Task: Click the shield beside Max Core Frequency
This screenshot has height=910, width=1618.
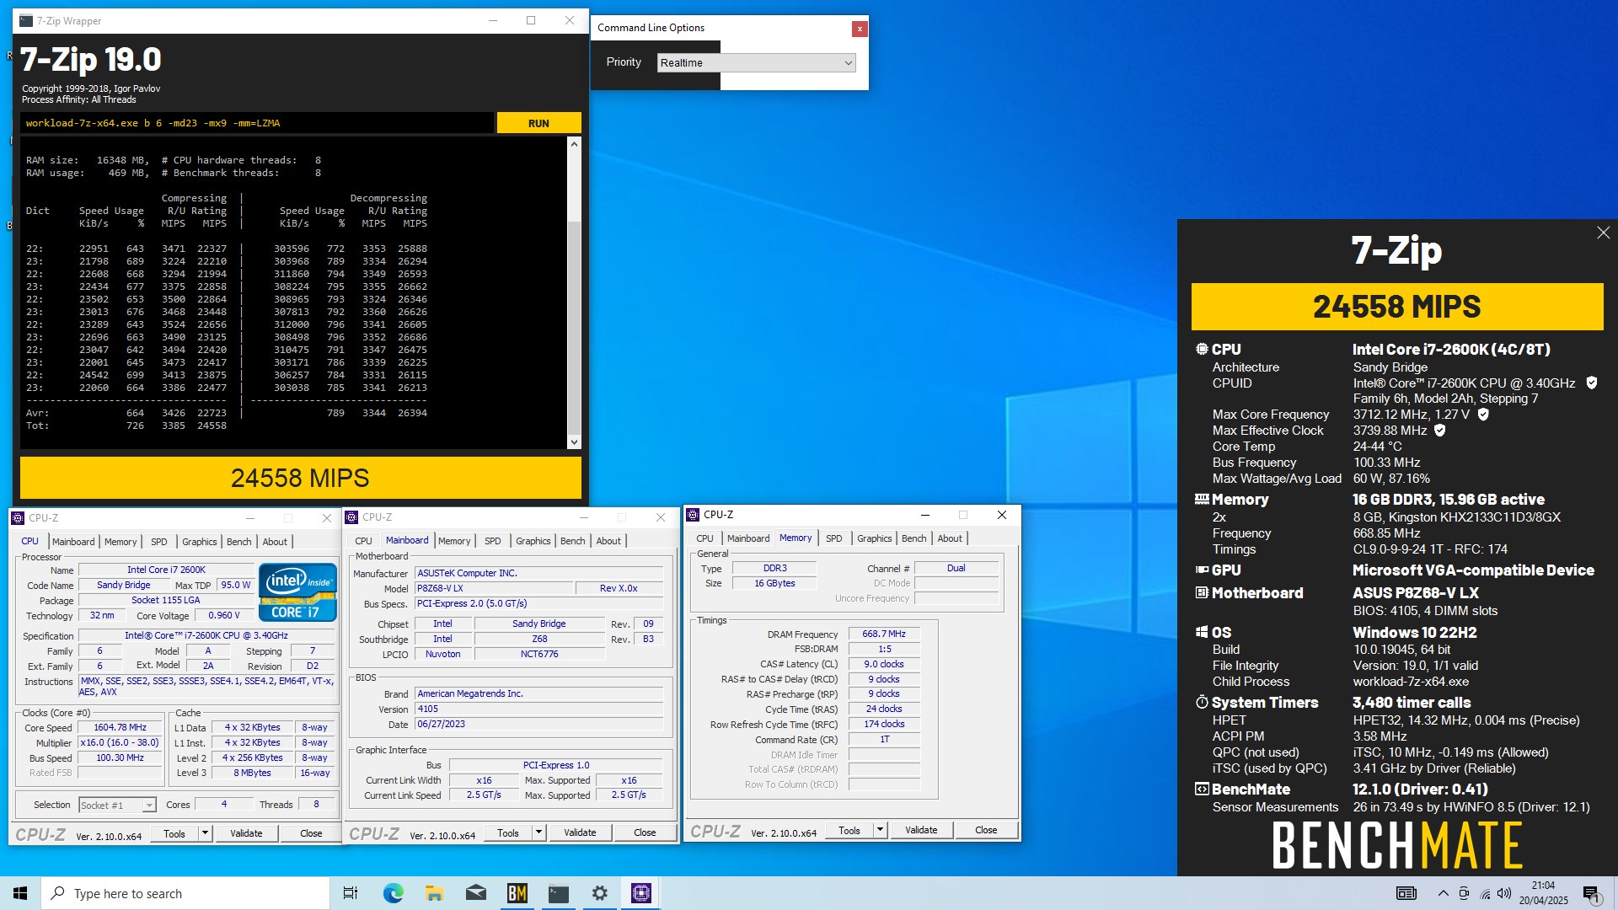Action: (x=1483, y=415)
